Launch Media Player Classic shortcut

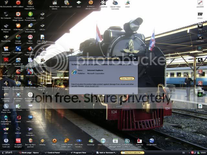[x=55, y=3]
